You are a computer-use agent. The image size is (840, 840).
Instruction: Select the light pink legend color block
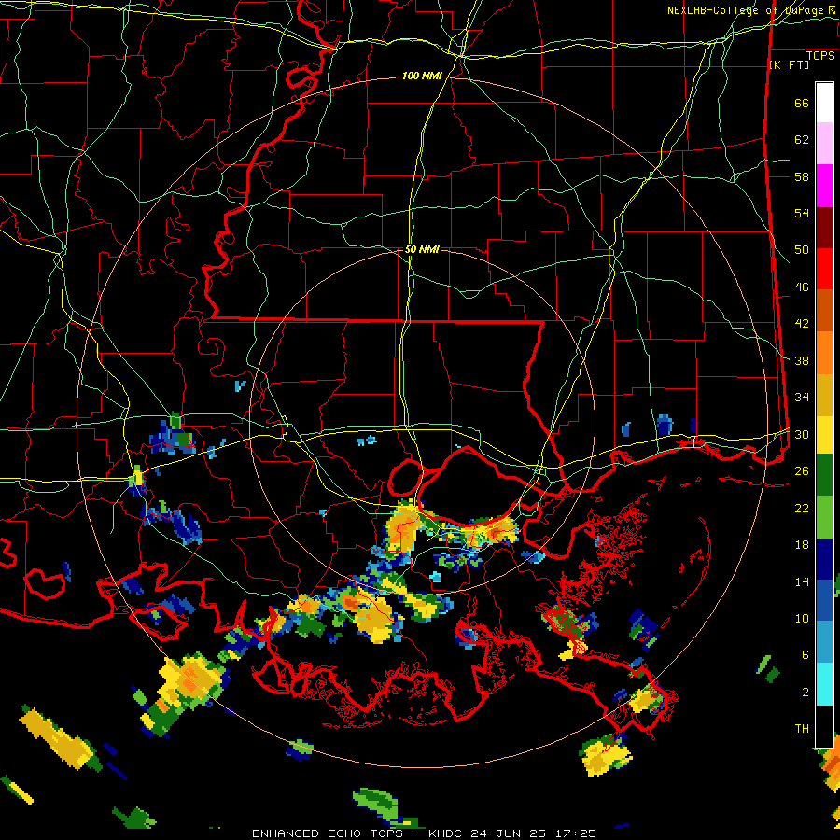(x=824, y=144)
